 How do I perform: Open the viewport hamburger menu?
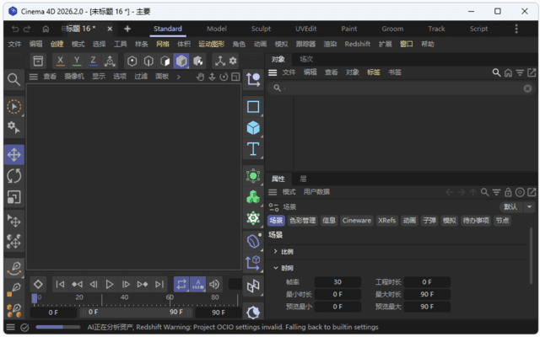[x=34, y=77]
